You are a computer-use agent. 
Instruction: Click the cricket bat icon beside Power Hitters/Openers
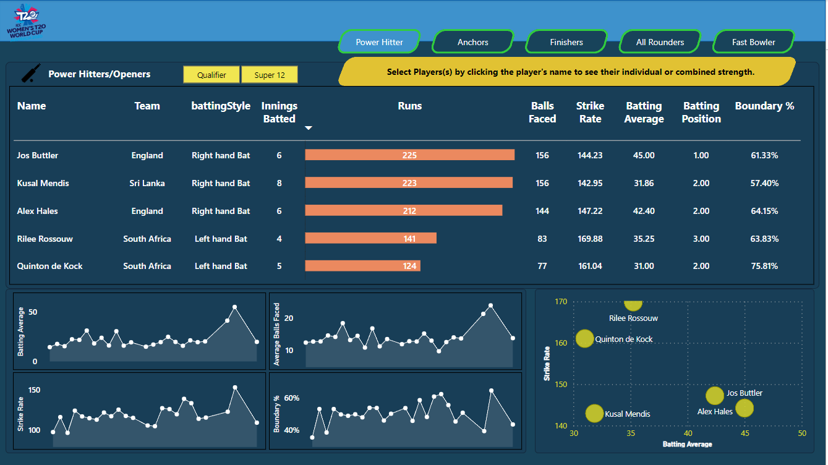click(32, 73)
